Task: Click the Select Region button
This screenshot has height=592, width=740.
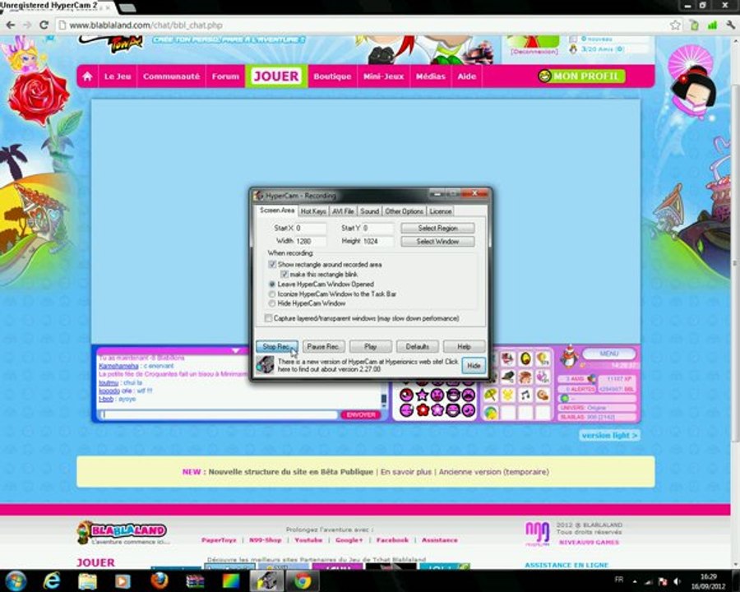Action: pos(437,228)
